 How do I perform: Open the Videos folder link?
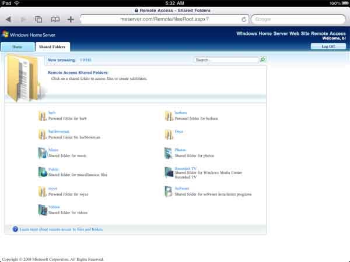click(54, 207)
